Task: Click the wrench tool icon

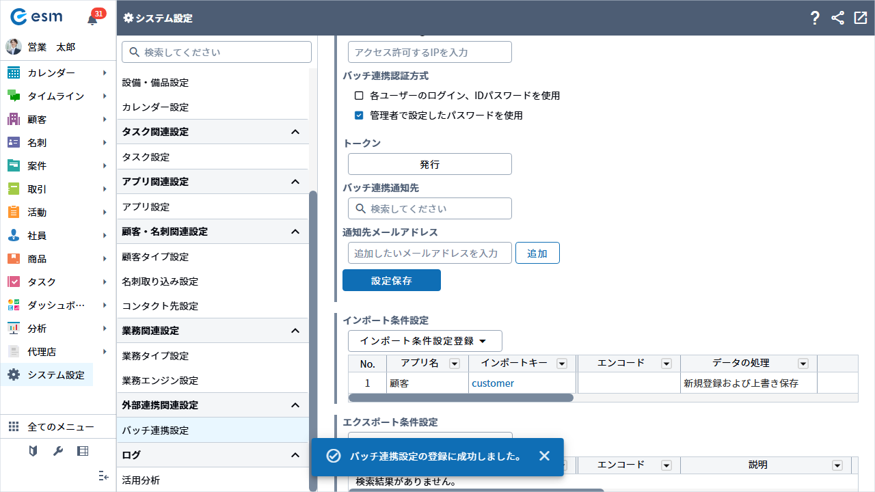Action: pos(58,451)
